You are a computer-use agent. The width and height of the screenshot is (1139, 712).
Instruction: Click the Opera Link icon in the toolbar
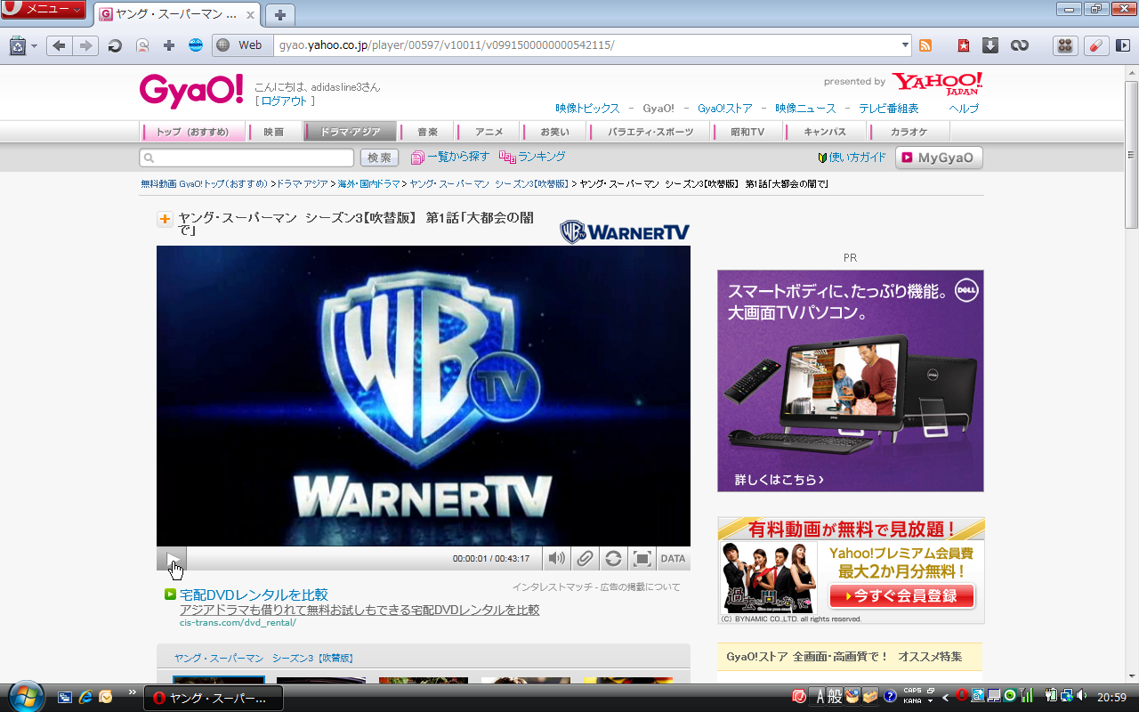1020,45
